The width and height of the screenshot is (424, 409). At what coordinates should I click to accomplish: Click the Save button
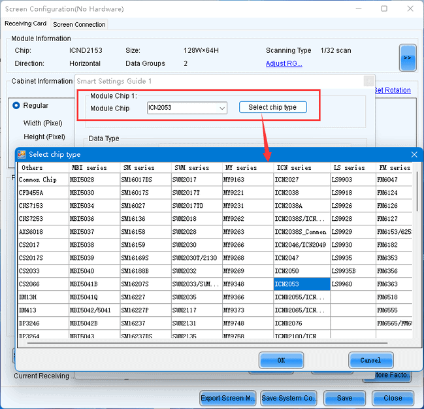(344, 398)
